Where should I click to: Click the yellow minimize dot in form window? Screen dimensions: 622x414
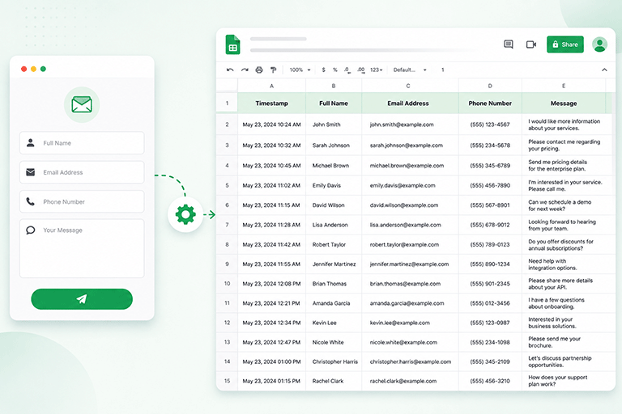pos(33,69)
